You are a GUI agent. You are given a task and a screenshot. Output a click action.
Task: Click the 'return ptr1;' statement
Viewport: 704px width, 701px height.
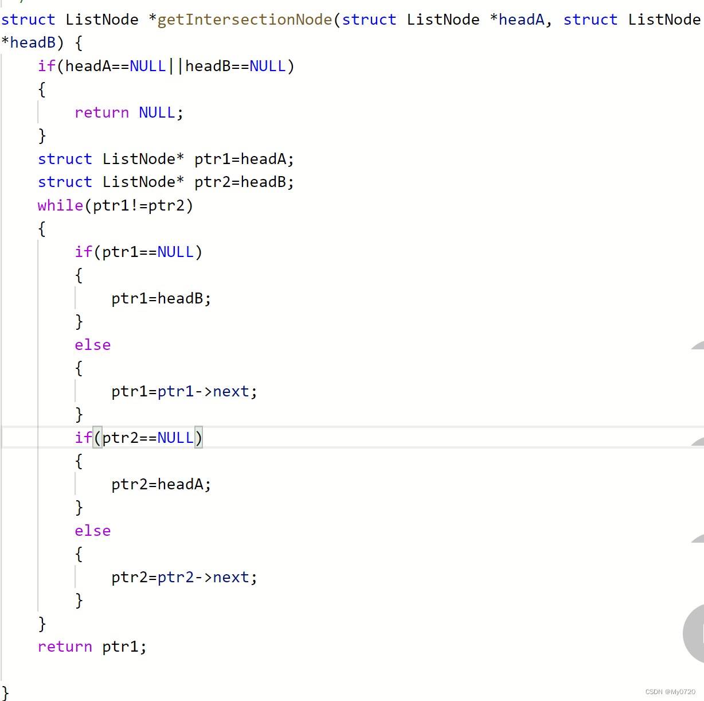coord(92,647)
